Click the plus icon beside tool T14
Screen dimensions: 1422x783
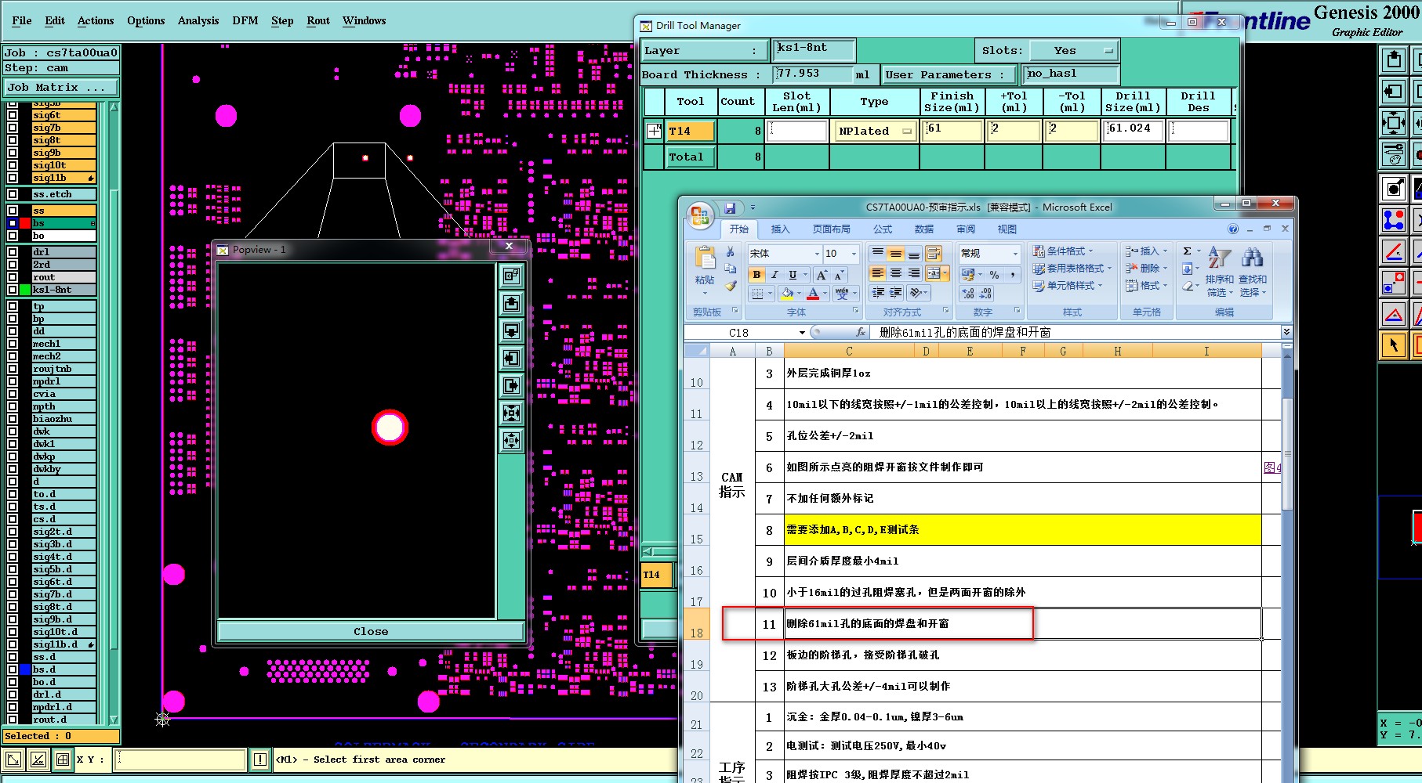[654, 131]
